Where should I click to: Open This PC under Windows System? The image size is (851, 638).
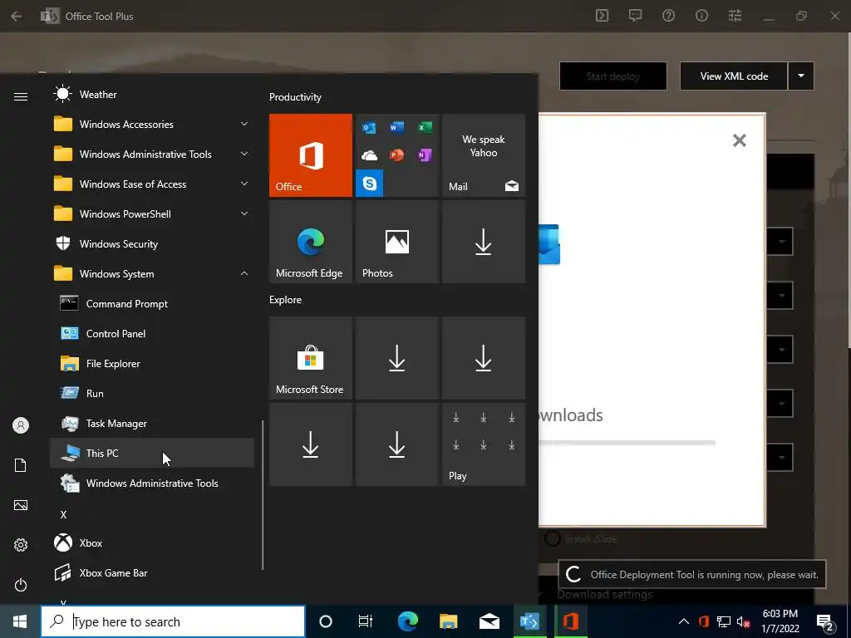click(152, 453)
